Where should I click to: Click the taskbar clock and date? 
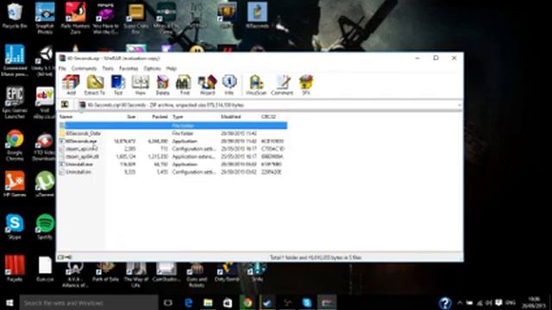[534, 302]
